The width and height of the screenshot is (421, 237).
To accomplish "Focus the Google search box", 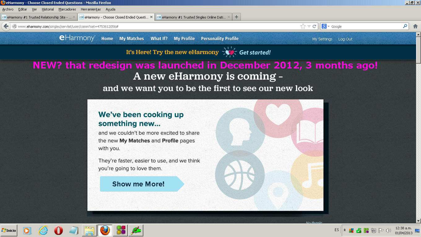I will (366, 27).
